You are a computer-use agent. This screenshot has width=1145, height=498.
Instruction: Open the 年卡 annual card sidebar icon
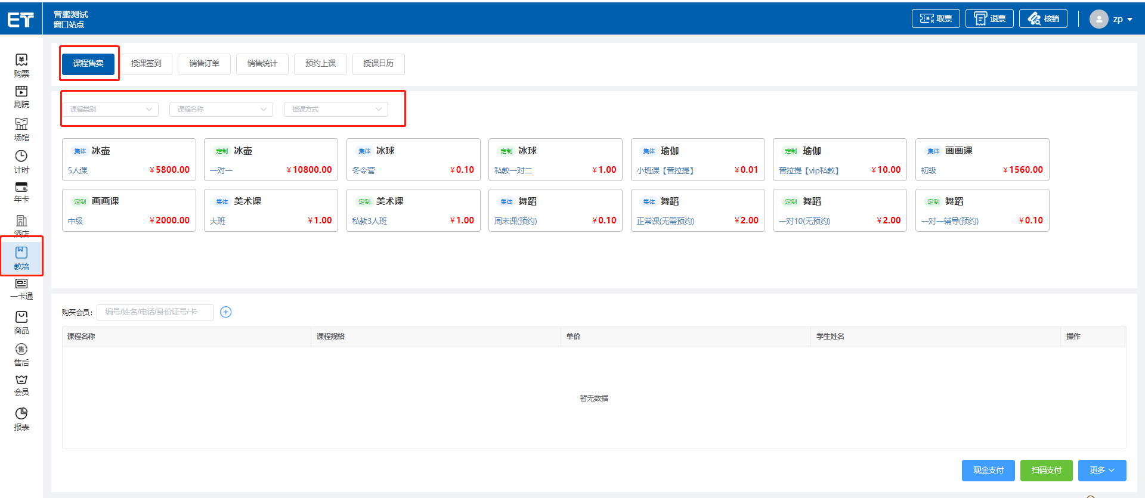click(x=21, y=192)
